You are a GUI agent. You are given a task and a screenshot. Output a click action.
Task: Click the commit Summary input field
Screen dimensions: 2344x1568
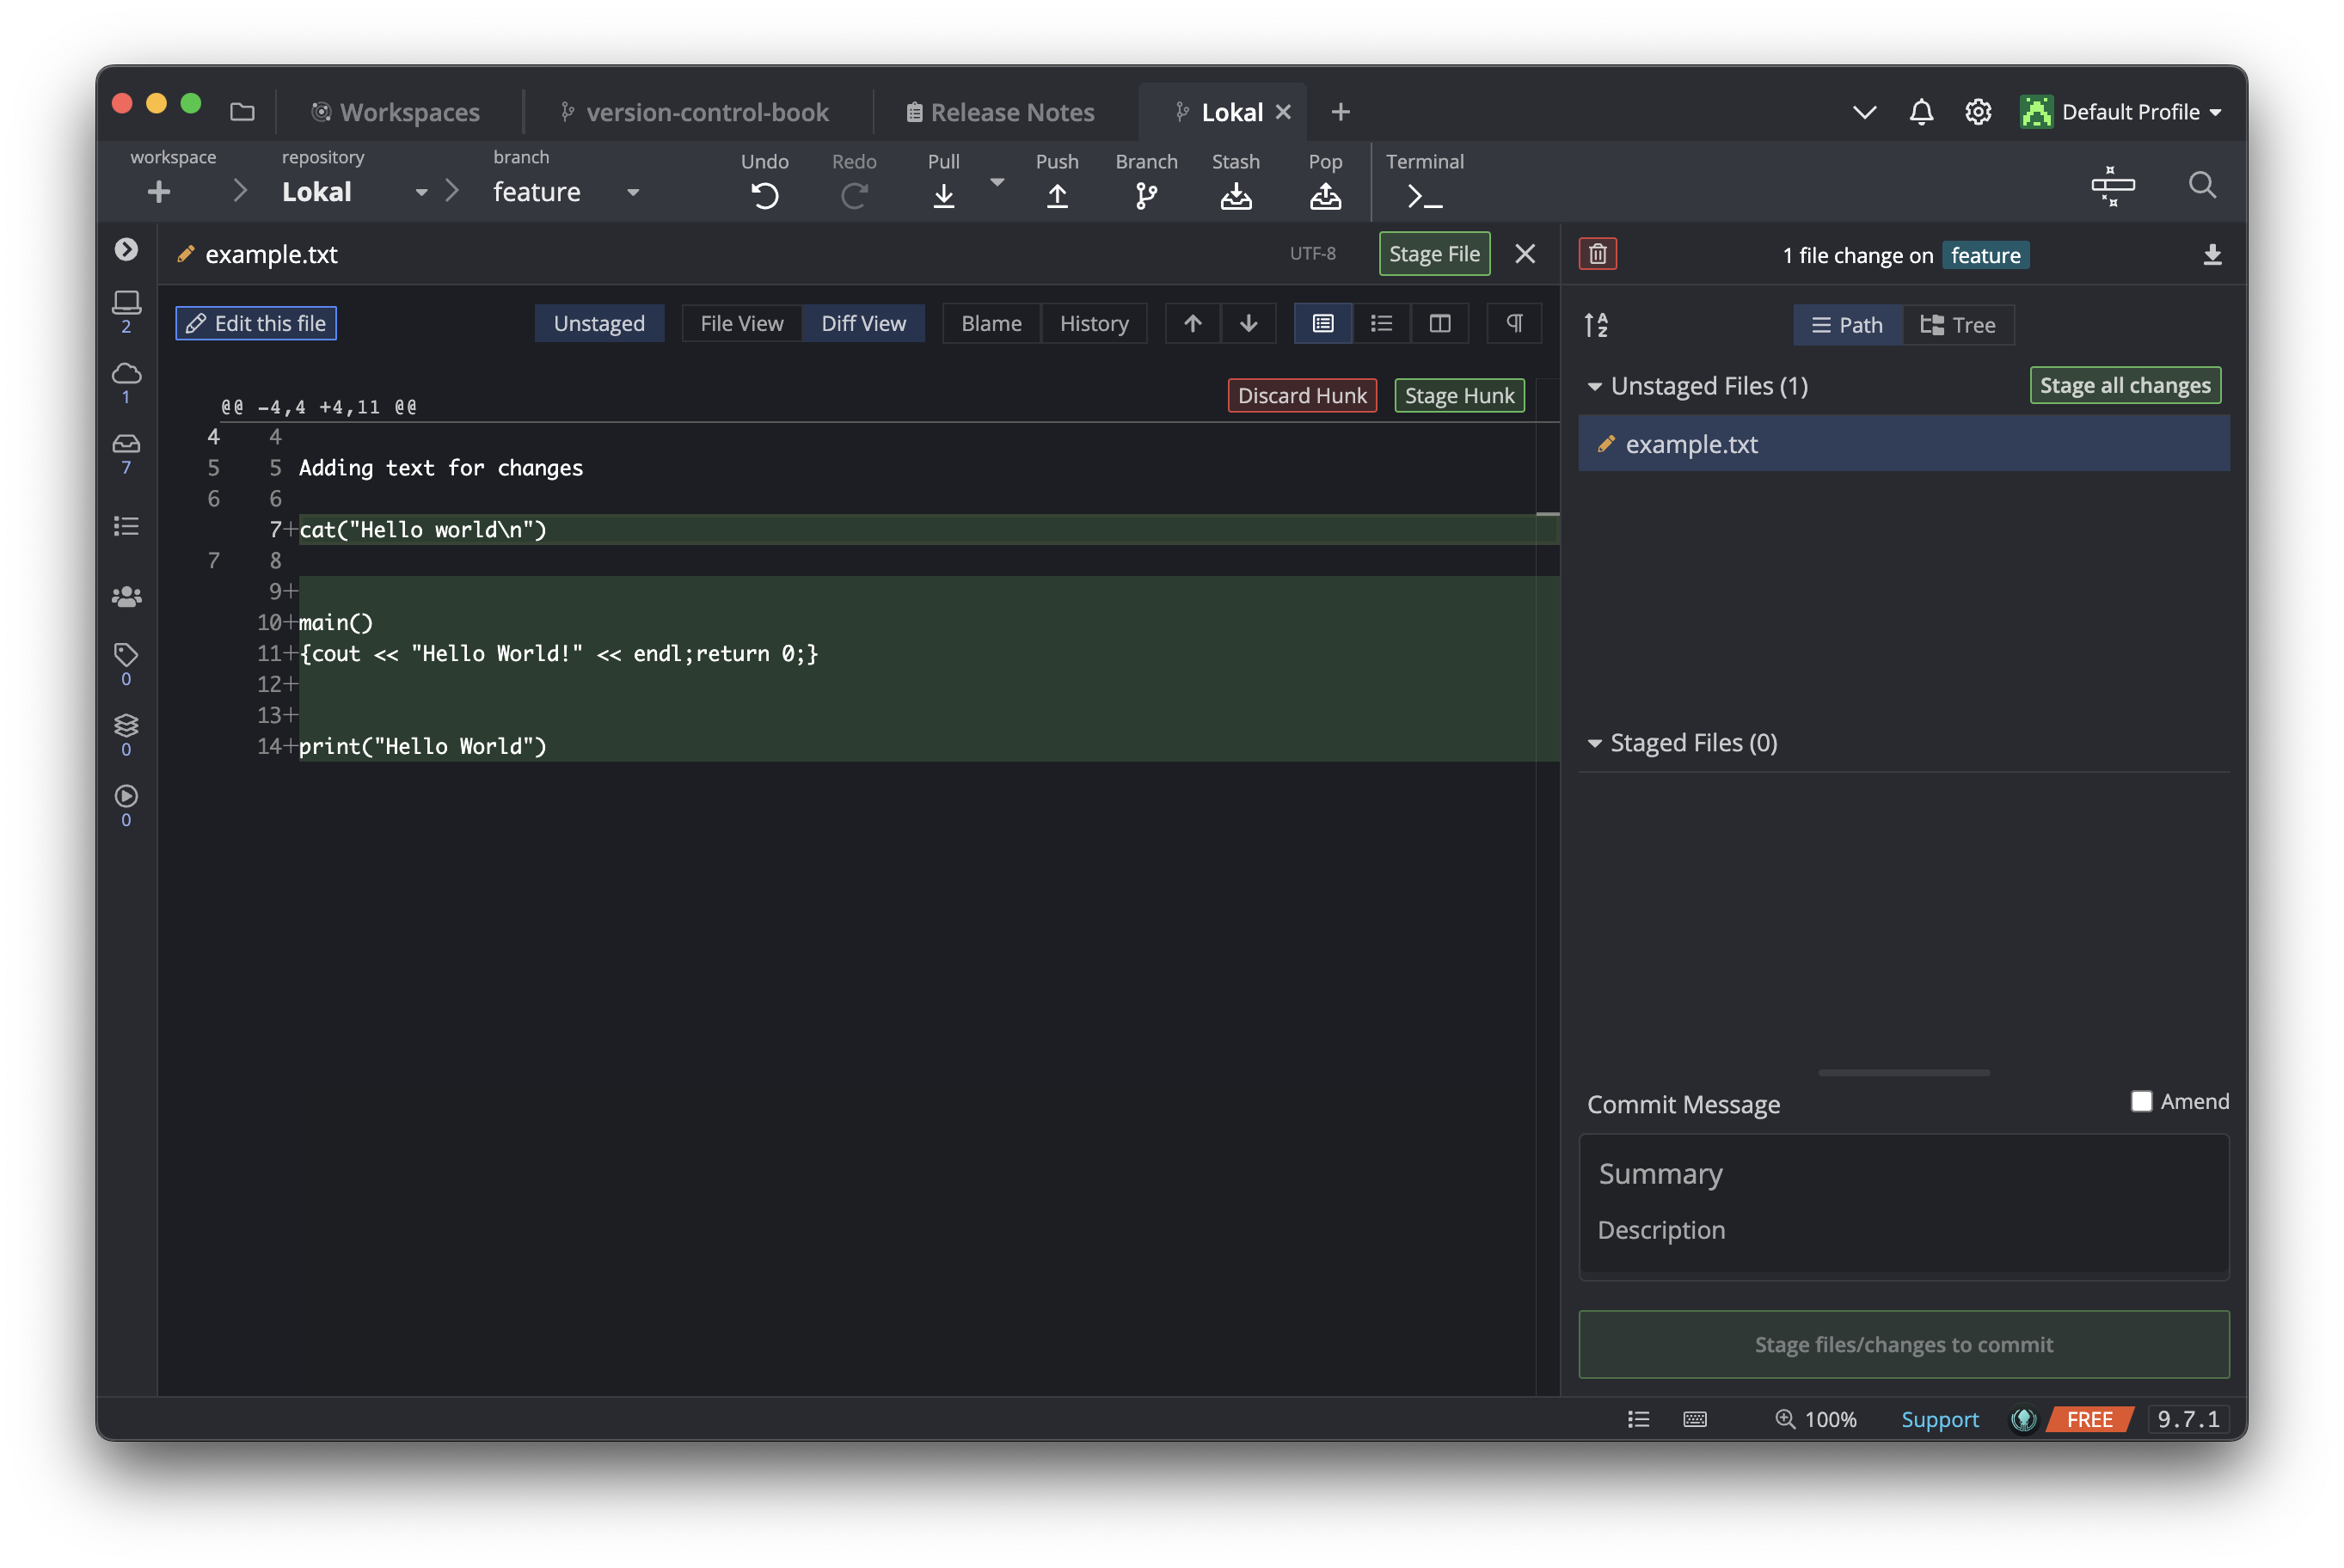[1902, 1173]
